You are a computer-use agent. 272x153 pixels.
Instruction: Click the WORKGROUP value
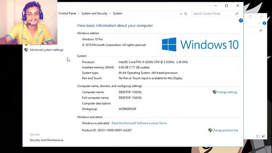pos(127,109)
